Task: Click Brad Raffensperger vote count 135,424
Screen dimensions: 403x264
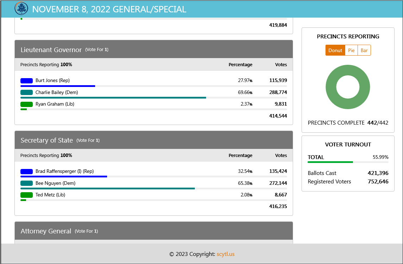Action: (x=278, y=171)
